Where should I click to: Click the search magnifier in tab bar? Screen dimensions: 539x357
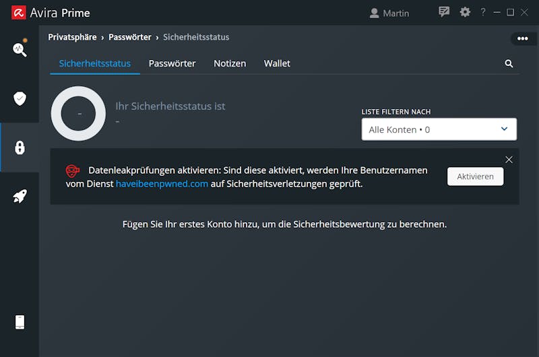[x=509, y=63]
